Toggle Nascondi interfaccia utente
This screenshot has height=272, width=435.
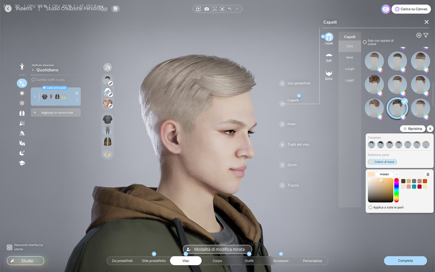(x=9, y=247)
